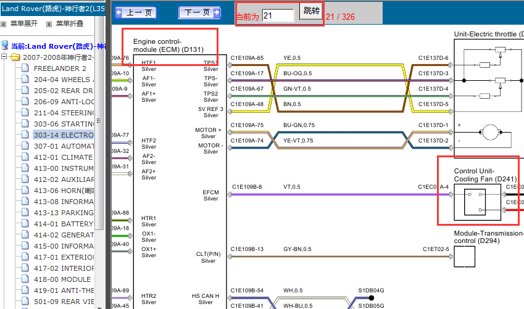Screen dimensions: 524x309
Task: Click page icon beside 413-08 INFORMA
Action: (25, 201)
